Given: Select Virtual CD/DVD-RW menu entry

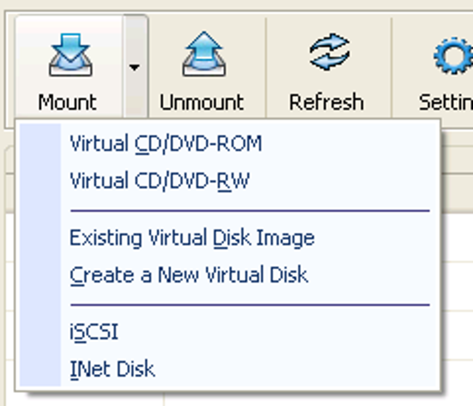Looking at the screenshot, I should point(160,180).
